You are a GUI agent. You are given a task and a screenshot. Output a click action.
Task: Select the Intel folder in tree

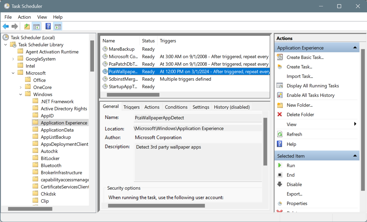click(x=30, y=66)
